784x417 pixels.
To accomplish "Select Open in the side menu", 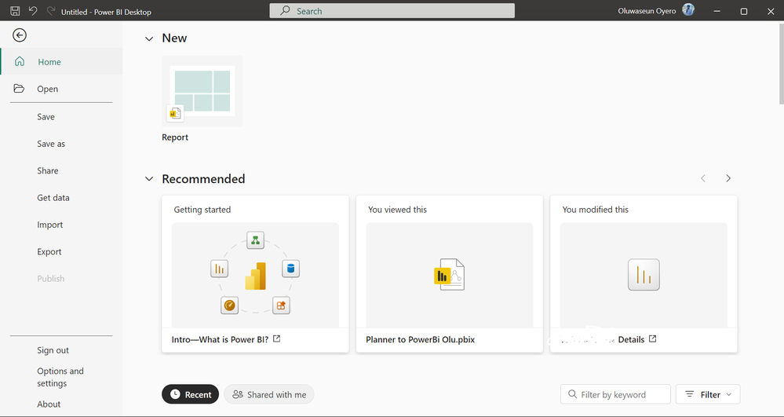I will point(61,89).
